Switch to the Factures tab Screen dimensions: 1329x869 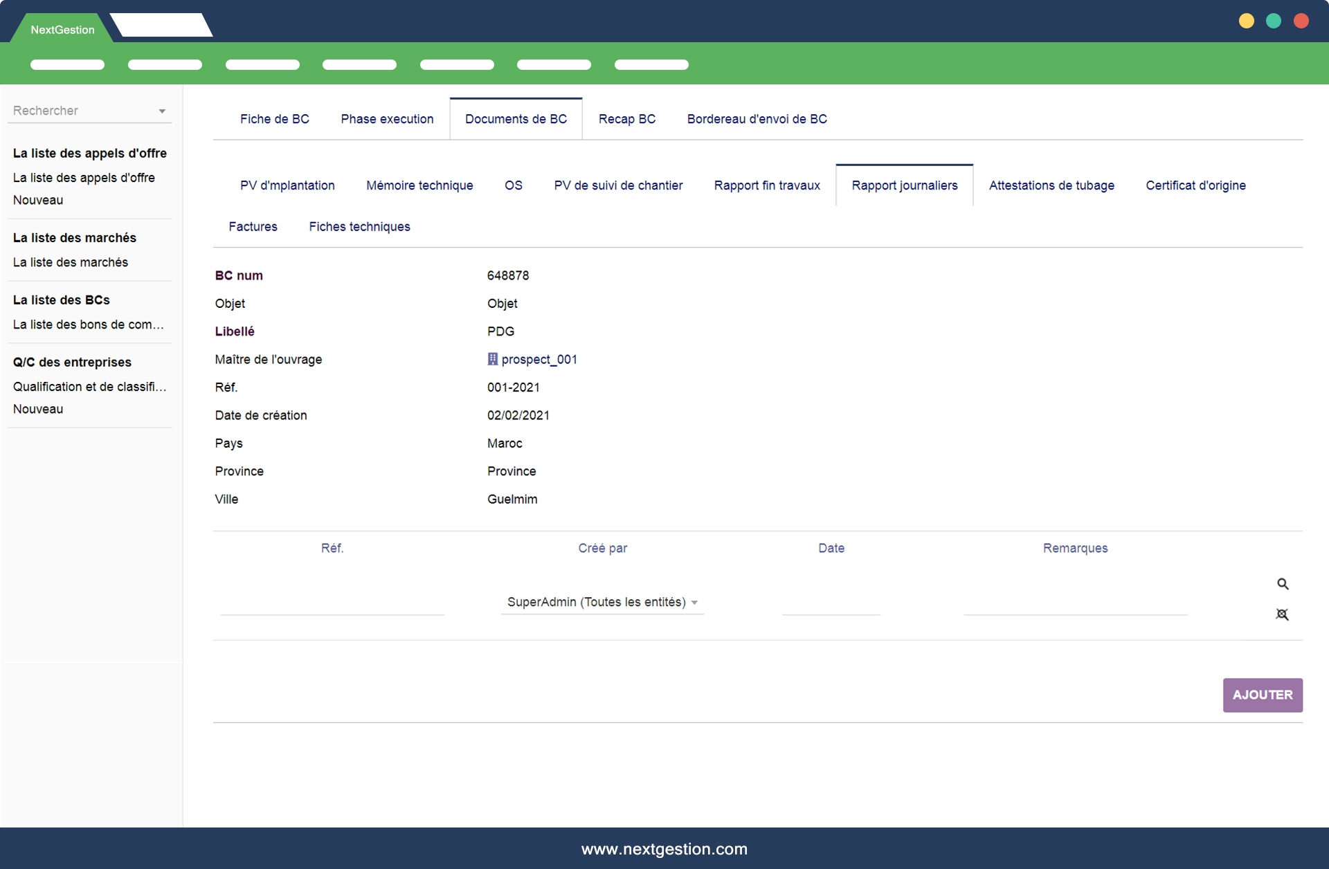(x=253, y=227)
